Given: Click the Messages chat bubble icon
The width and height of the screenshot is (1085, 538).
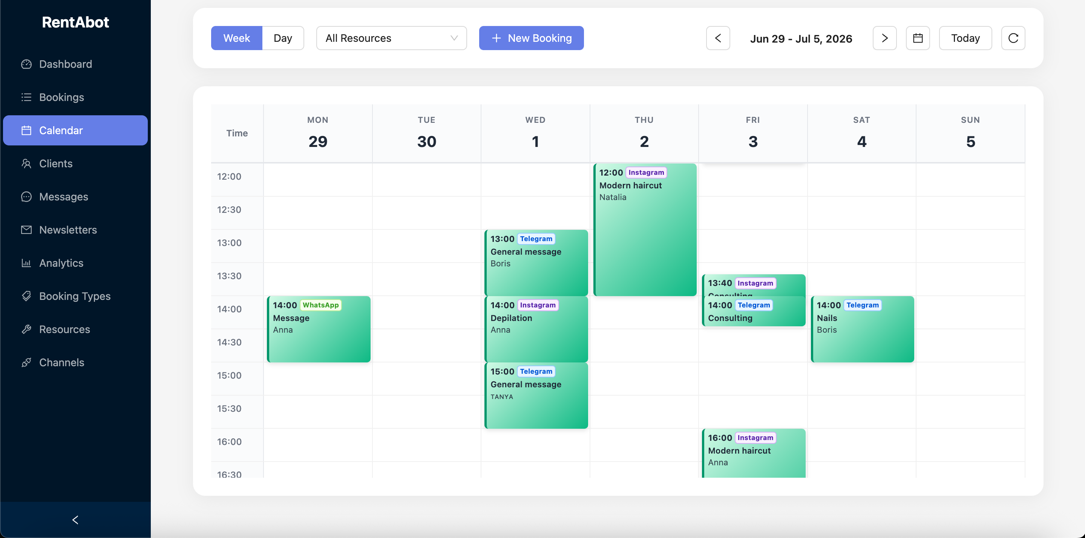Looking at the screenshot, I should (26, 197).
